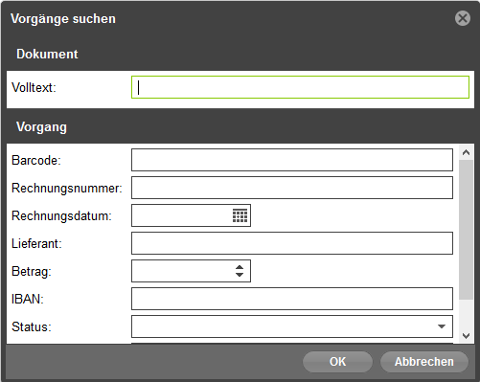
Task: Increase the Betrag value with up arrow
Action: click(x=240, y=267)
